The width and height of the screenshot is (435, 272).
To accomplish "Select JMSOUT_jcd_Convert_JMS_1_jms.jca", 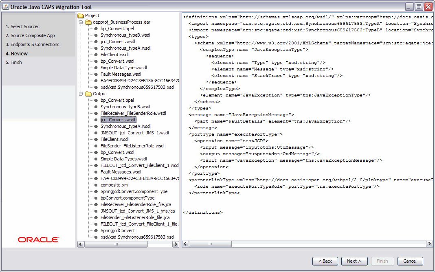I will (x=138, y=211).
